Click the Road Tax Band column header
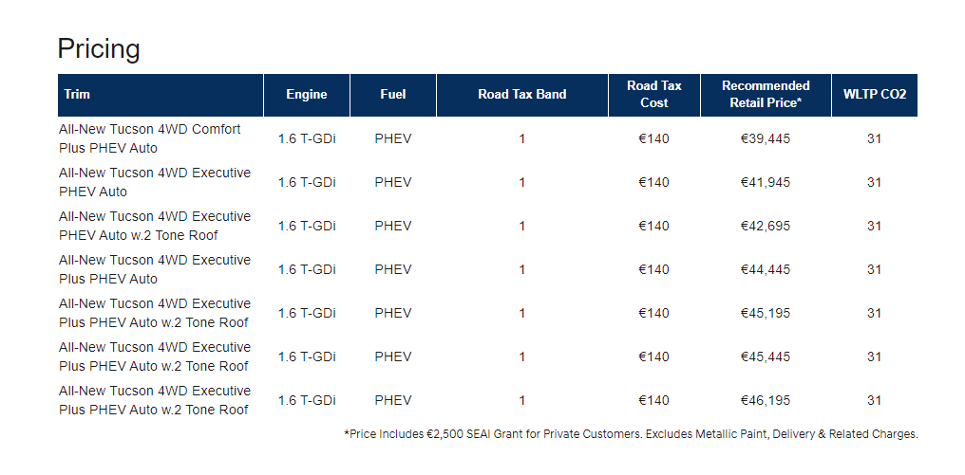This screenshot has height=475, width=965. pyautogui.click(x=521, y=95)
